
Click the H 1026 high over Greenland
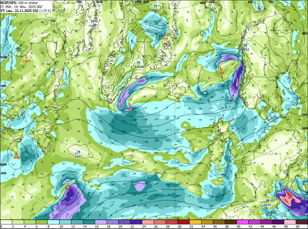tap(139, 64)
